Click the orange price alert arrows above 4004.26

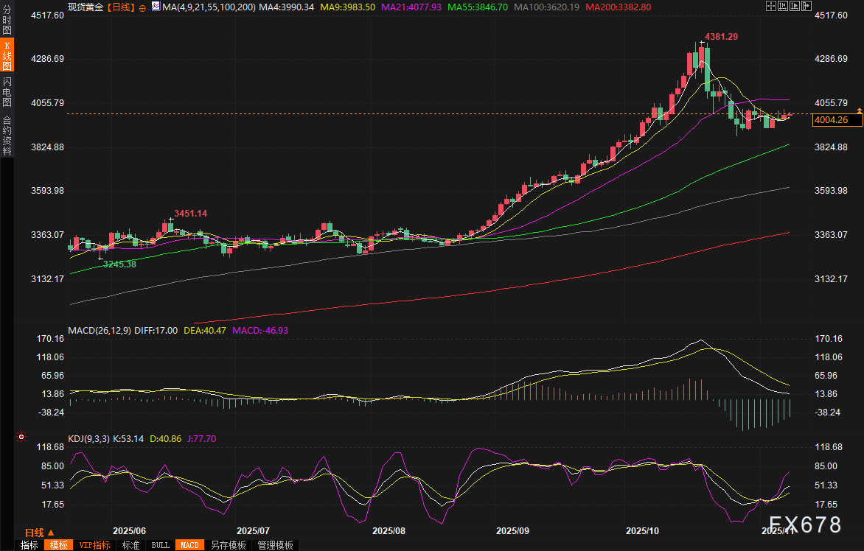[x=859, y=110]
